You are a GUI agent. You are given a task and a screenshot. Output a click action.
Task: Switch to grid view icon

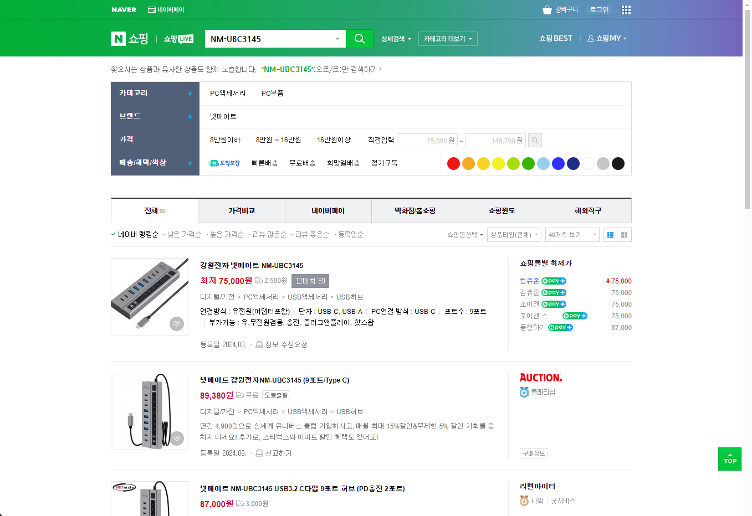[625, 235]
